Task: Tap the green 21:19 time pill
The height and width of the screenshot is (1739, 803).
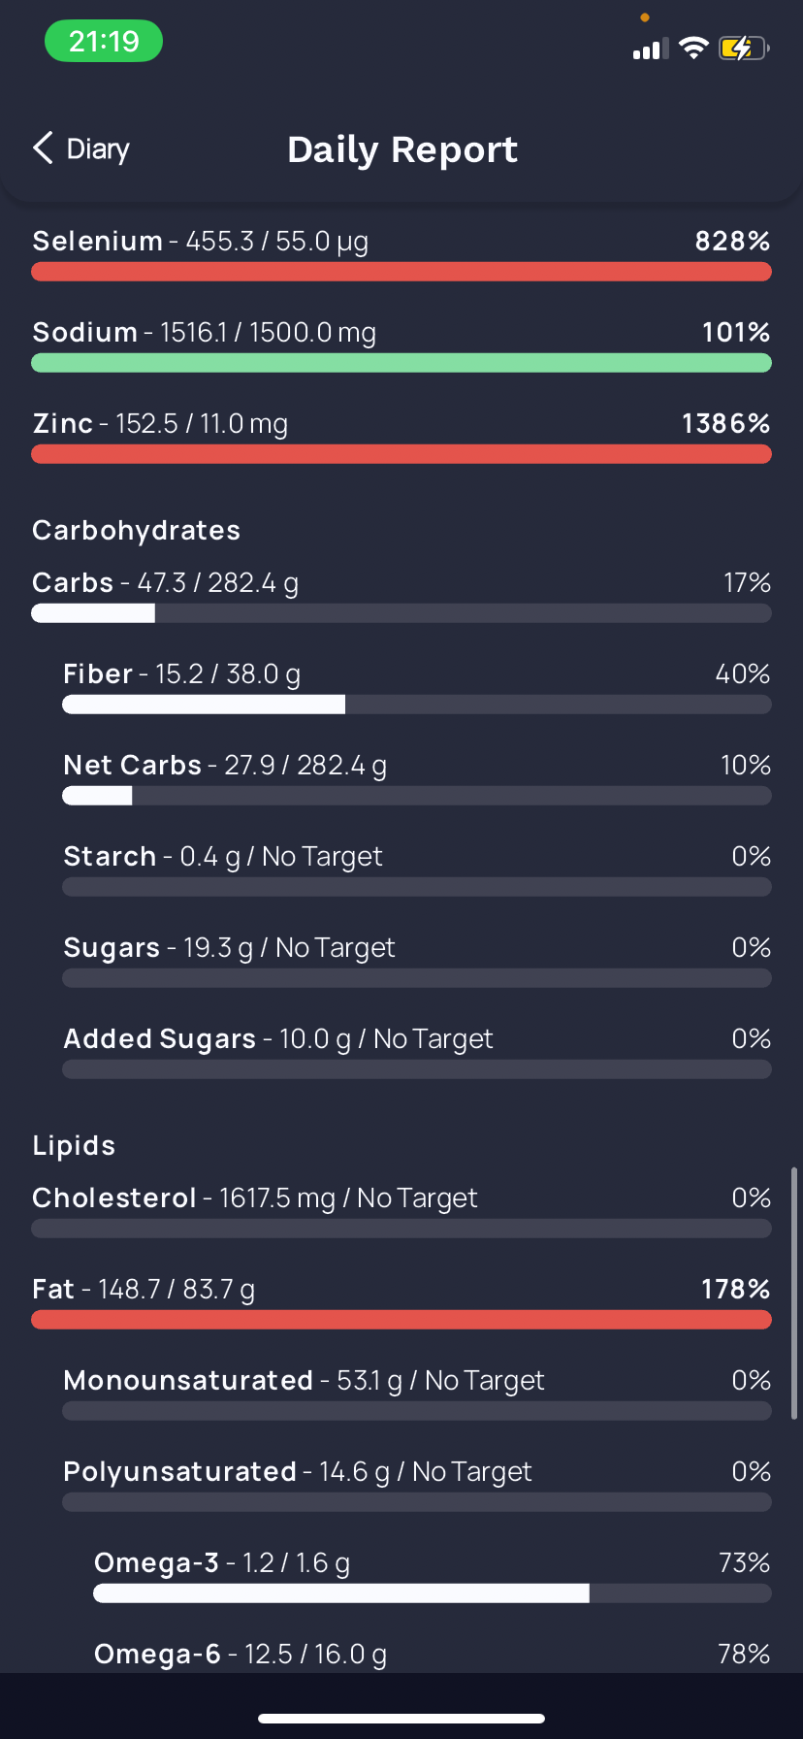Action: 104,41
